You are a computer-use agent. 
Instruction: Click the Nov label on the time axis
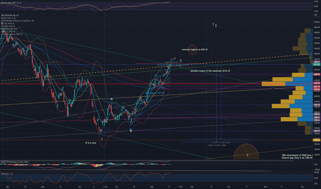tap(266, 187)
